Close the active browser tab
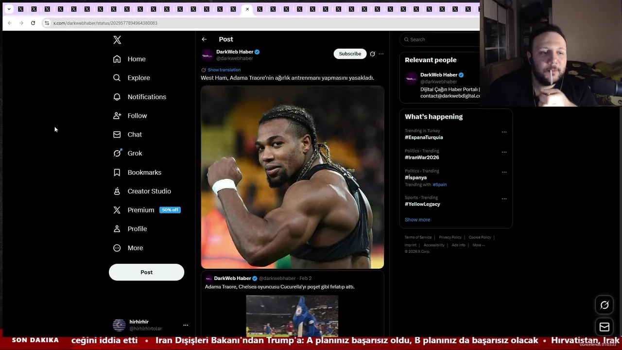622x350 pixels. [x=247, y=9]
